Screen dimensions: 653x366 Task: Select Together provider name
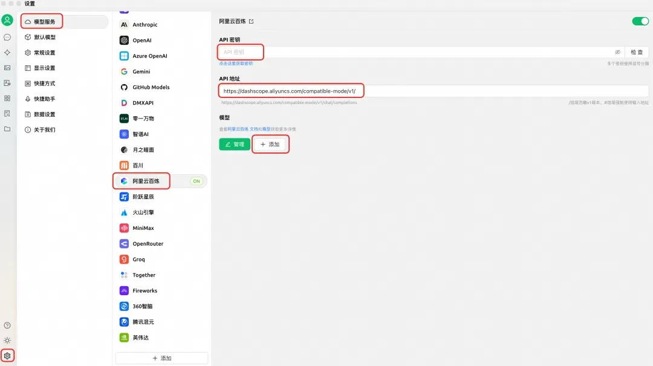point(144,275)
